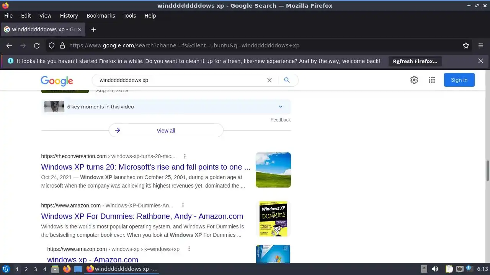Image resolution: width=490 pixels, height=275 pixels.
Task: Open the View menu
Action: pyautogui.click(x=45, y=16)
